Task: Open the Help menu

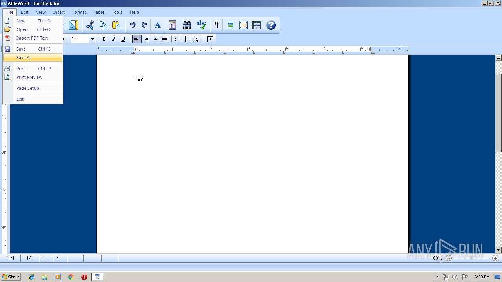Action: [x=135, y=12]
